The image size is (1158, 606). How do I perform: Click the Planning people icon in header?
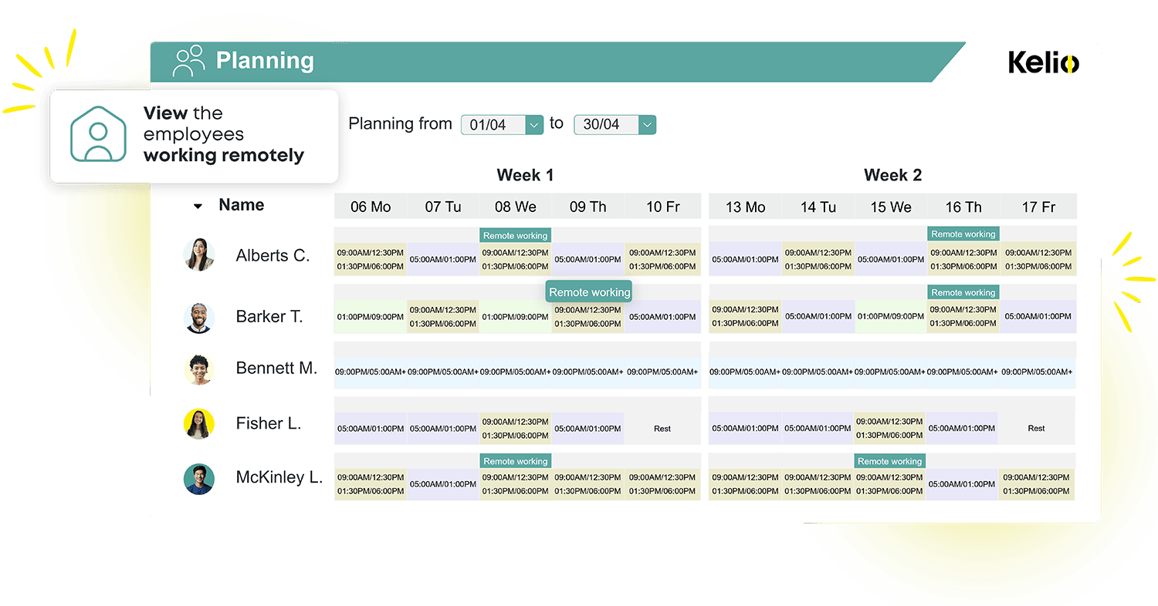189,61
